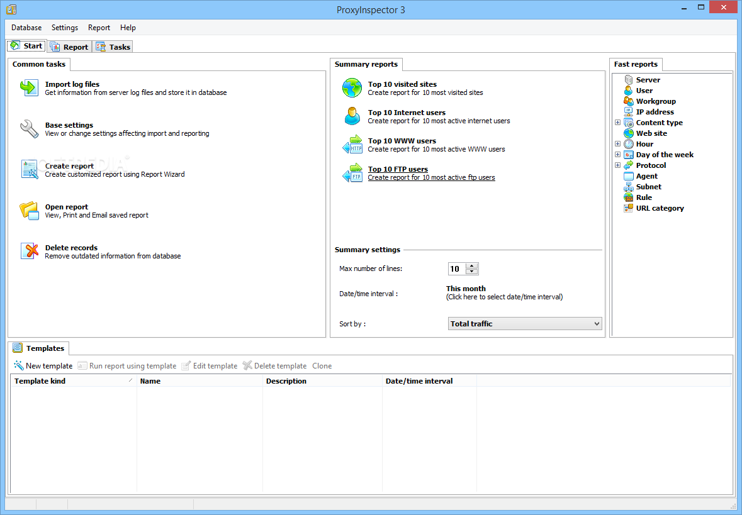Click the User icon in Fast reports
The width and height of the screenshot is (742, 515).
(629, 91)
